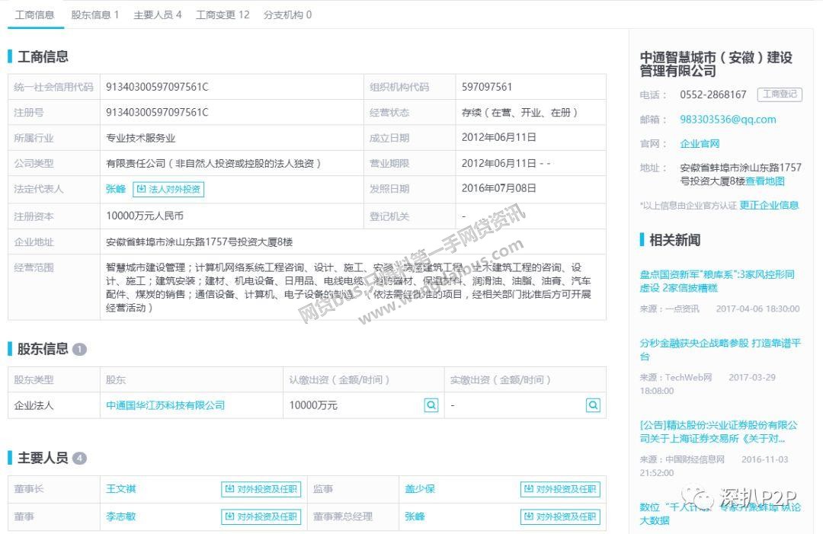Click the 查看地图 link
The height and width of the screenshot is (534, 823).
(765, 181)
